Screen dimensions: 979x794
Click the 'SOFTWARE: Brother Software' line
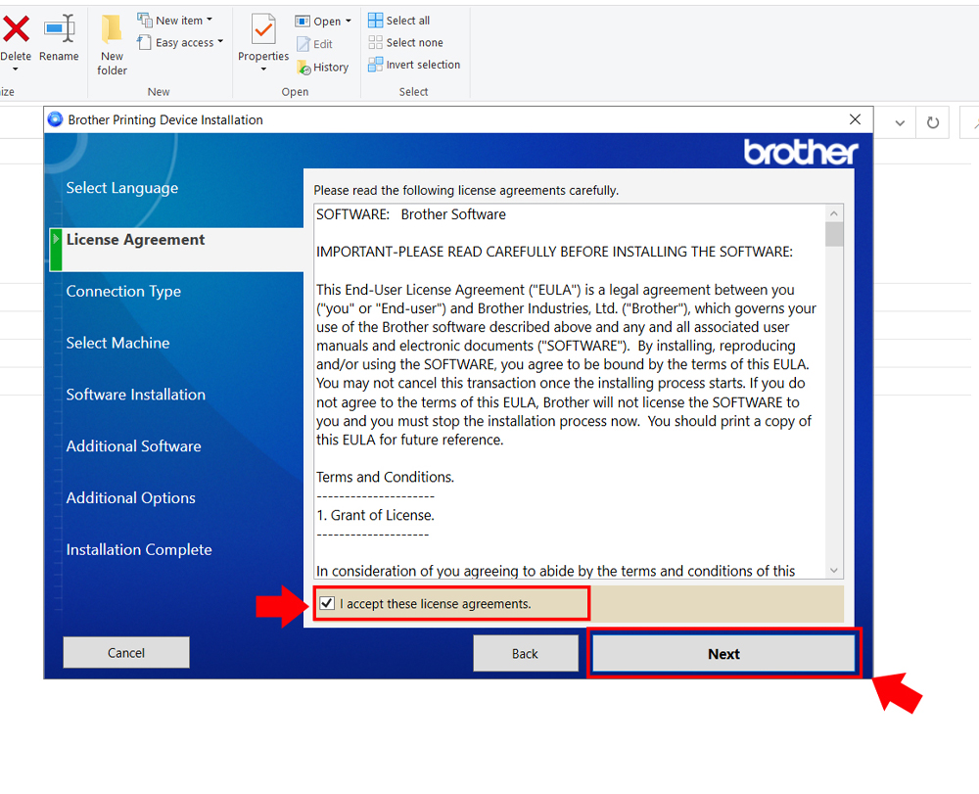point(411,214)
